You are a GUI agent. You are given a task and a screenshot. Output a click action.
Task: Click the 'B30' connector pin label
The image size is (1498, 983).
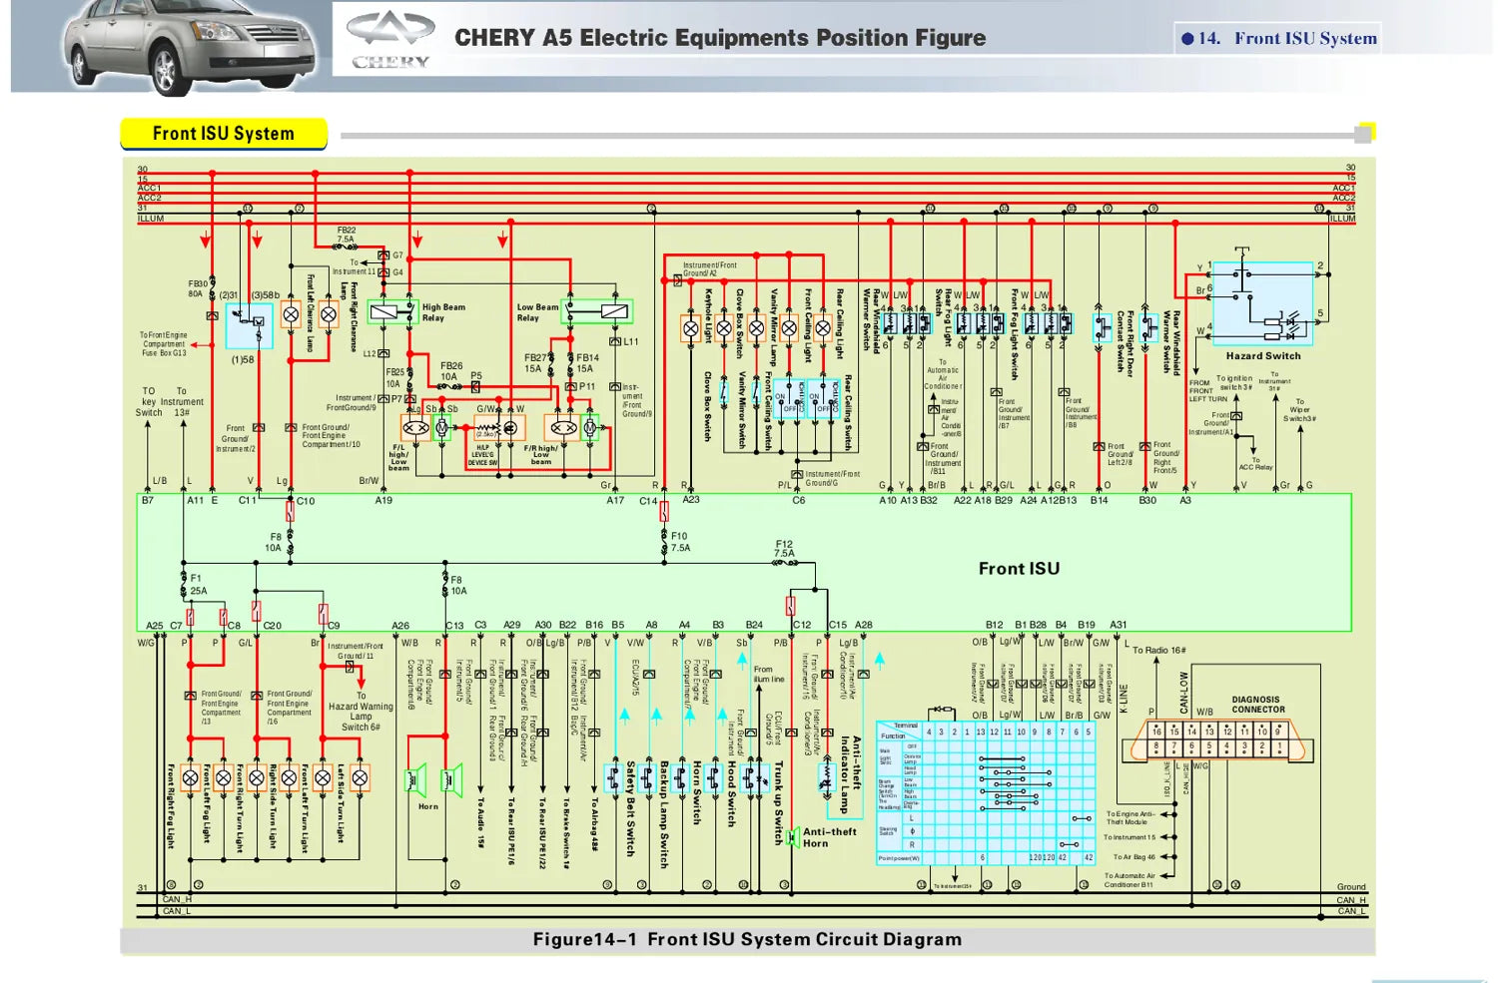coord(1147,501)
